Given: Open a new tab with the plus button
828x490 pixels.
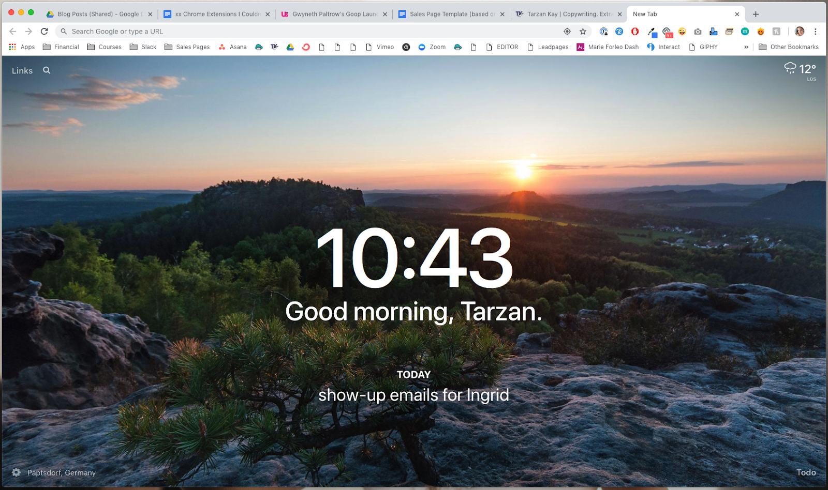Looking at the screenshot, I should pos(756,14).
